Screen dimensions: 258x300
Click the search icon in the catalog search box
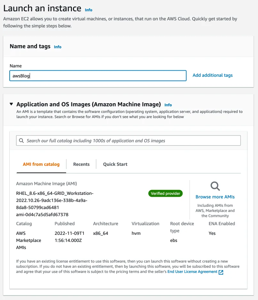[x=21, y=141]
